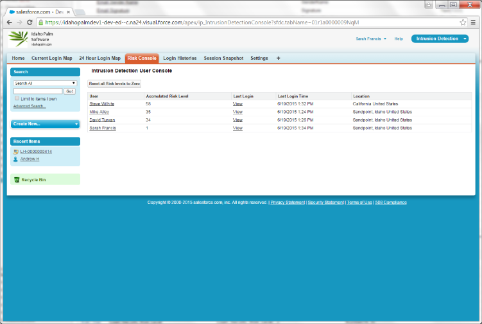Open the Steve Wilhite user link

click(x=103, y=104)
